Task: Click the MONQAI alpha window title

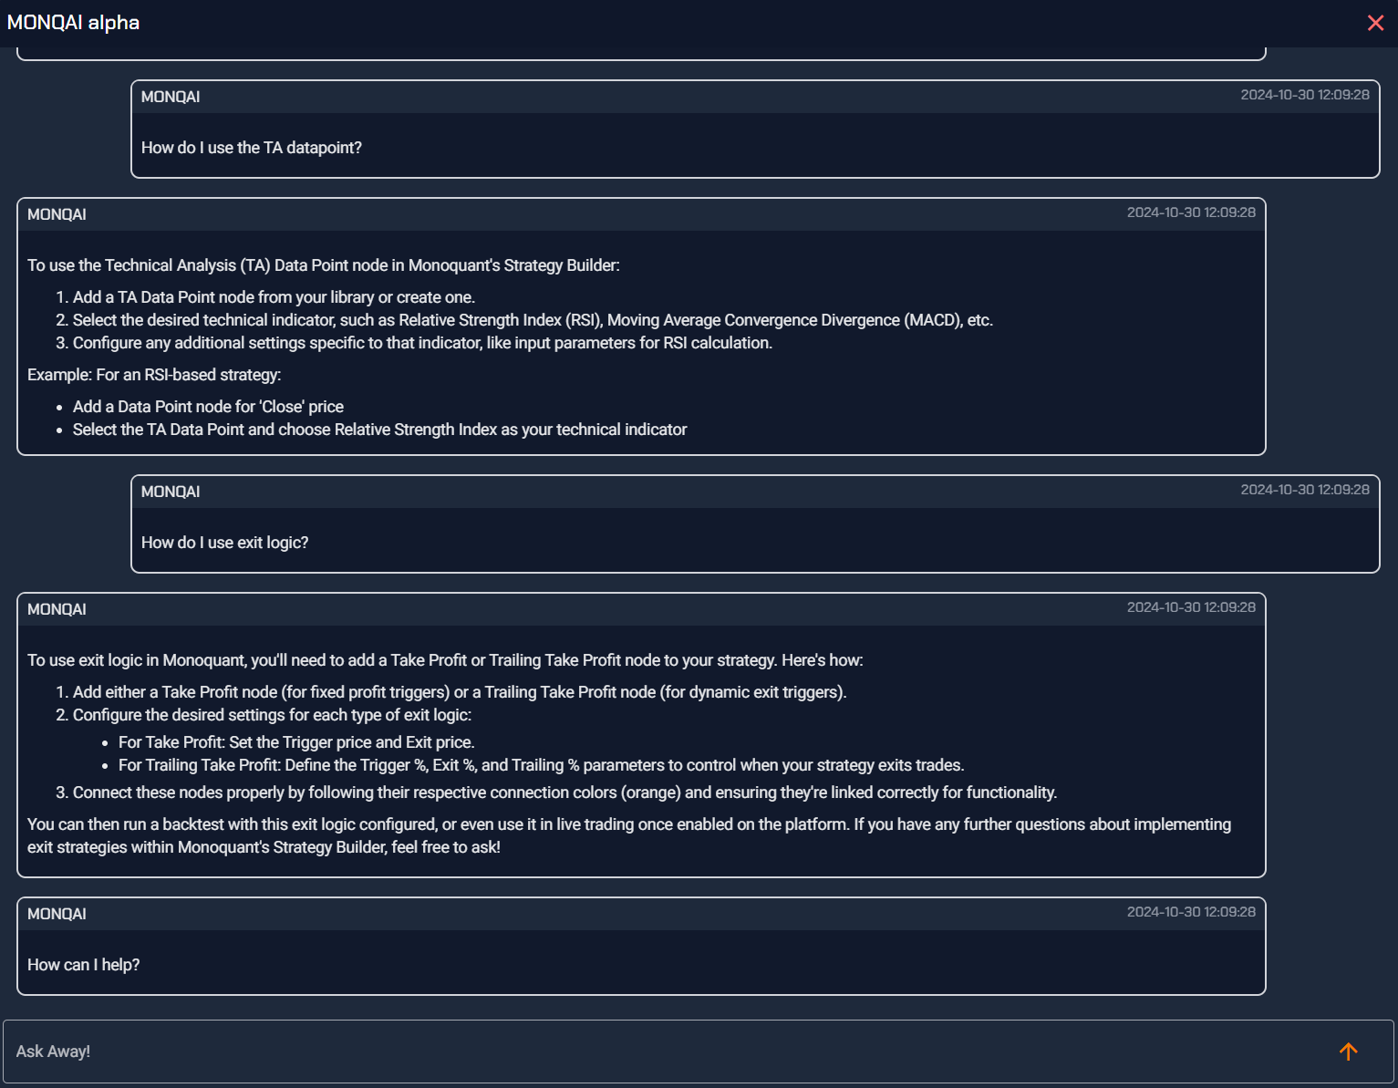Action: pyautogui.click(x=73, y=23)
